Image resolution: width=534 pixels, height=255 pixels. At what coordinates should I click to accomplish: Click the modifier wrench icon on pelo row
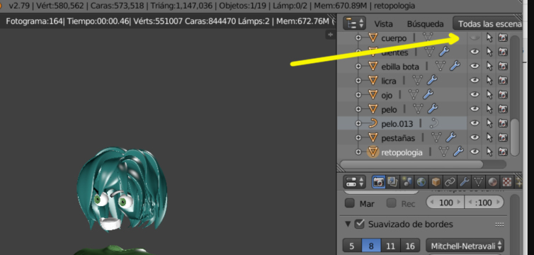coord(433,109)
